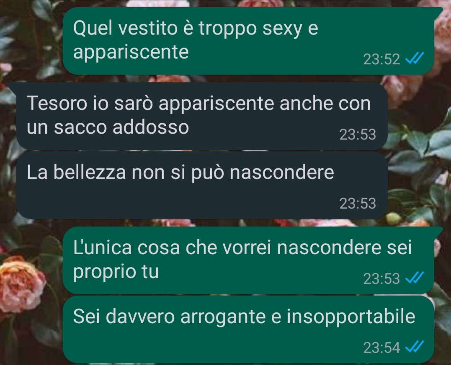451x365 pixels.
Task: Tap the blue read ticks beside 23:54
Action: point(414,347)
